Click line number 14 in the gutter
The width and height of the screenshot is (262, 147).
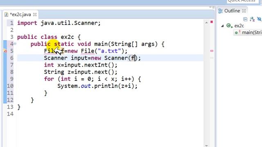point(10,114)
